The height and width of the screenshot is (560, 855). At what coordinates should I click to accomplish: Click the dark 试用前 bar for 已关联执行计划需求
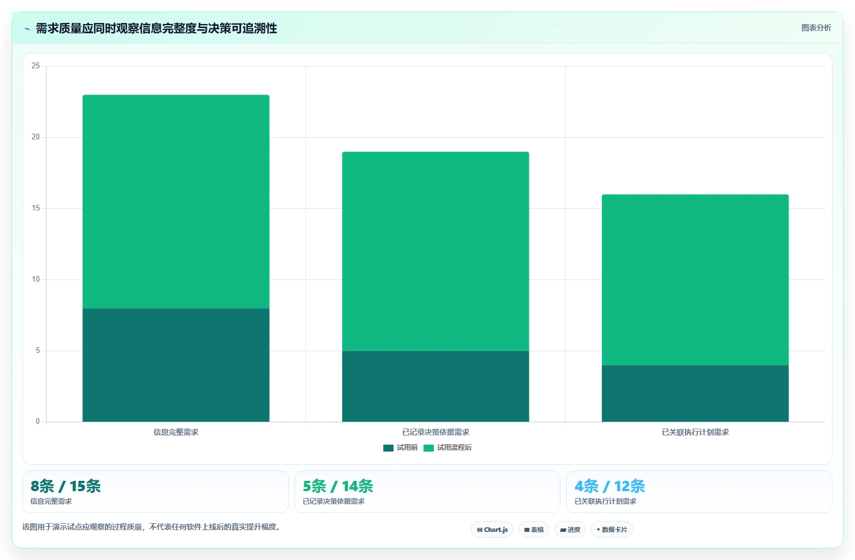[x=695, y=394]
